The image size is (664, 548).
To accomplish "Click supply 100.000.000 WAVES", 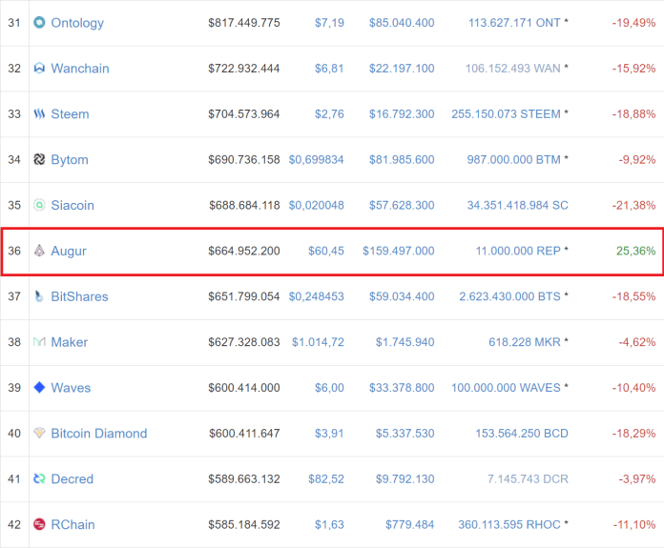I will click(506, 388).
